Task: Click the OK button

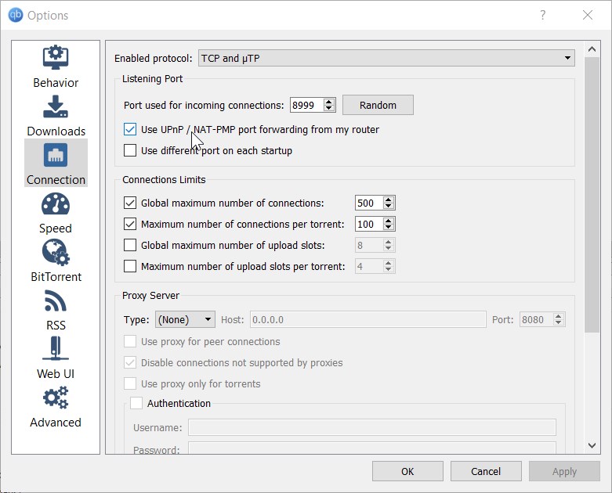Action: coord(407,471)
